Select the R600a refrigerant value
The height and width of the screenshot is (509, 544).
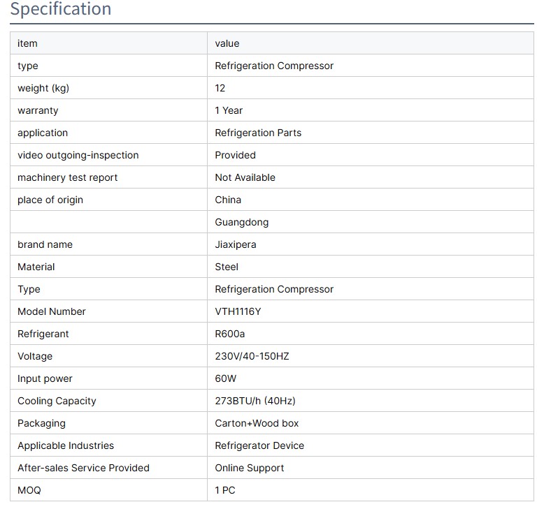[x=230, y=334]
